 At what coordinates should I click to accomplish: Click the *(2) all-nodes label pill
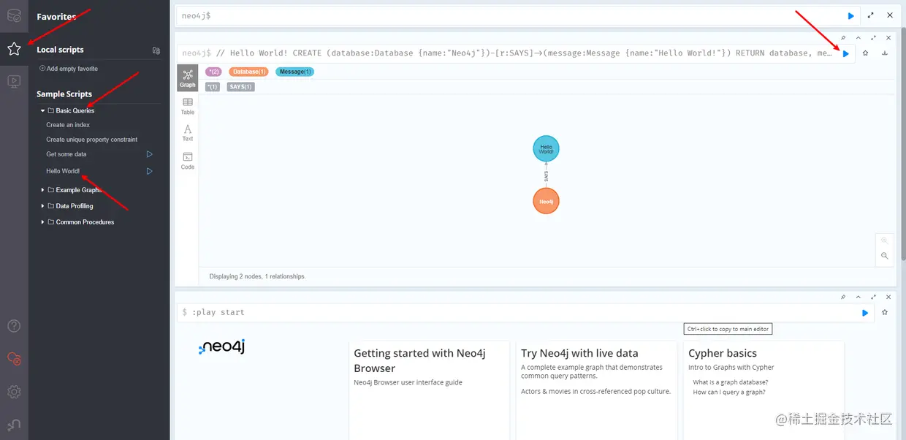(213, 72)
